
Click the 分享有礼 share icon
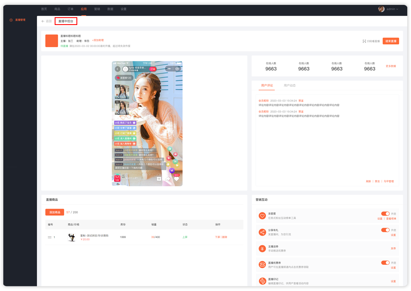tap(262, 232)
